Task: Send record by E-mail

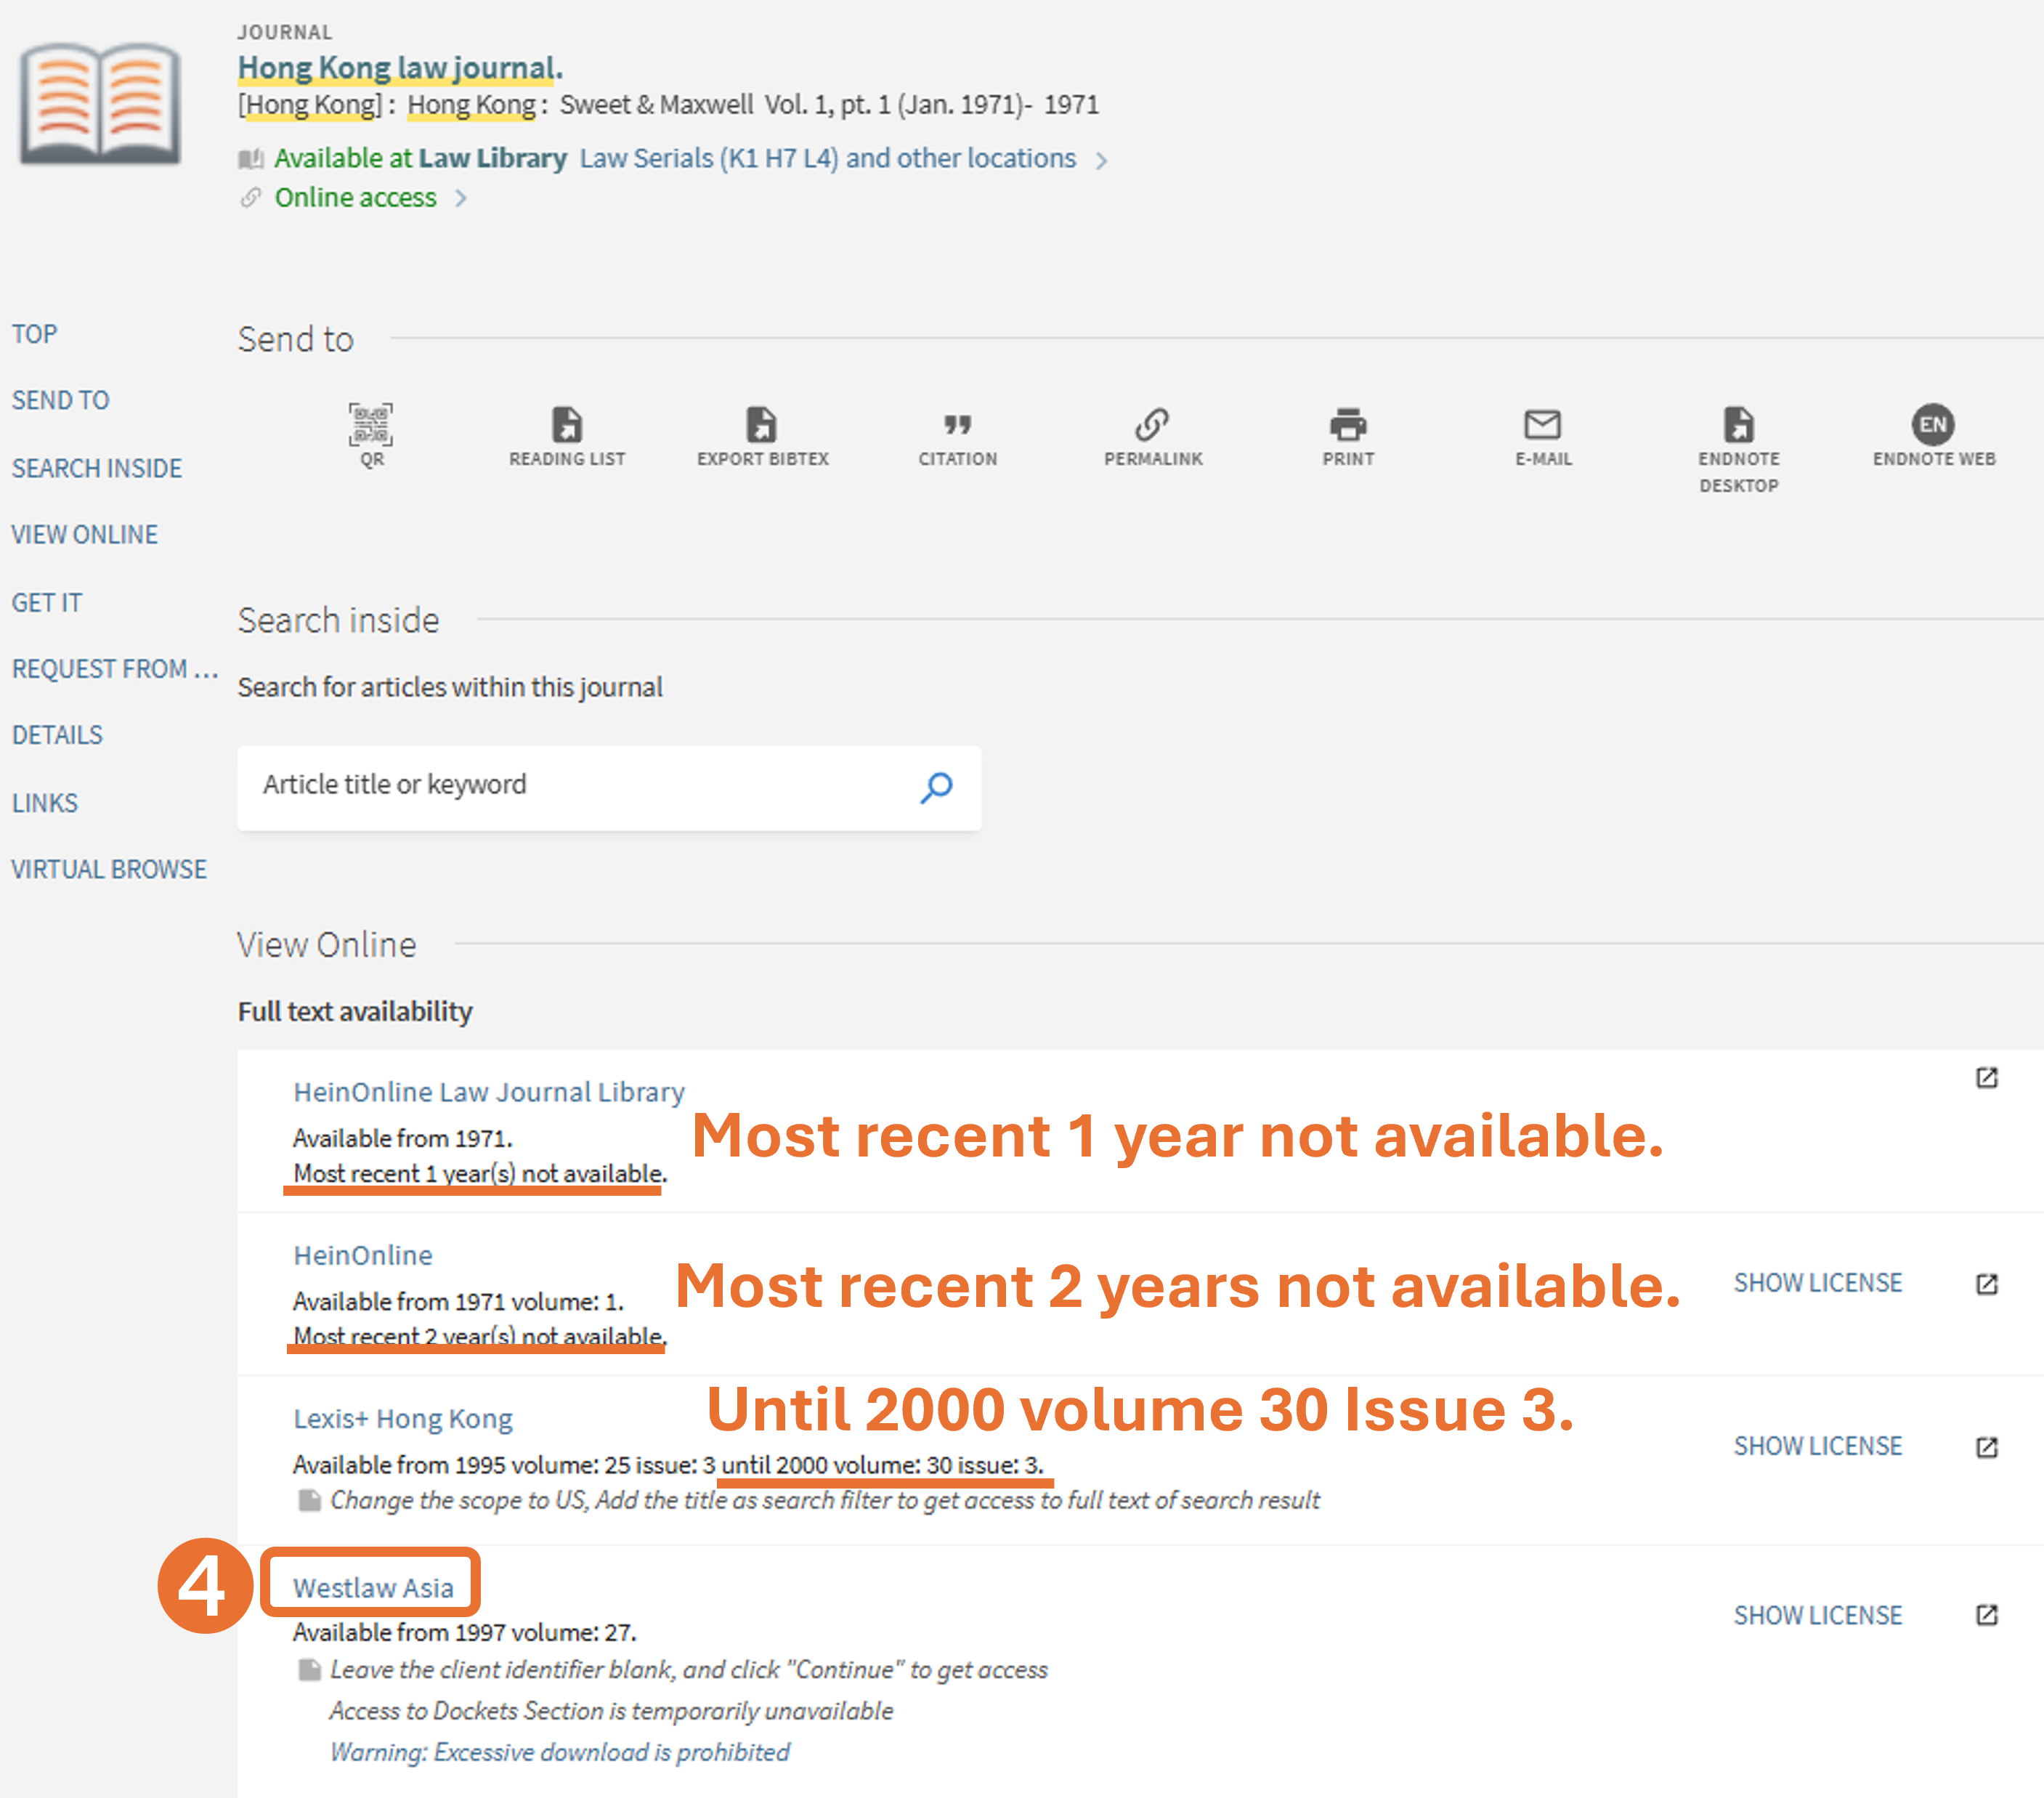Action: click(x=1542, y=426)
